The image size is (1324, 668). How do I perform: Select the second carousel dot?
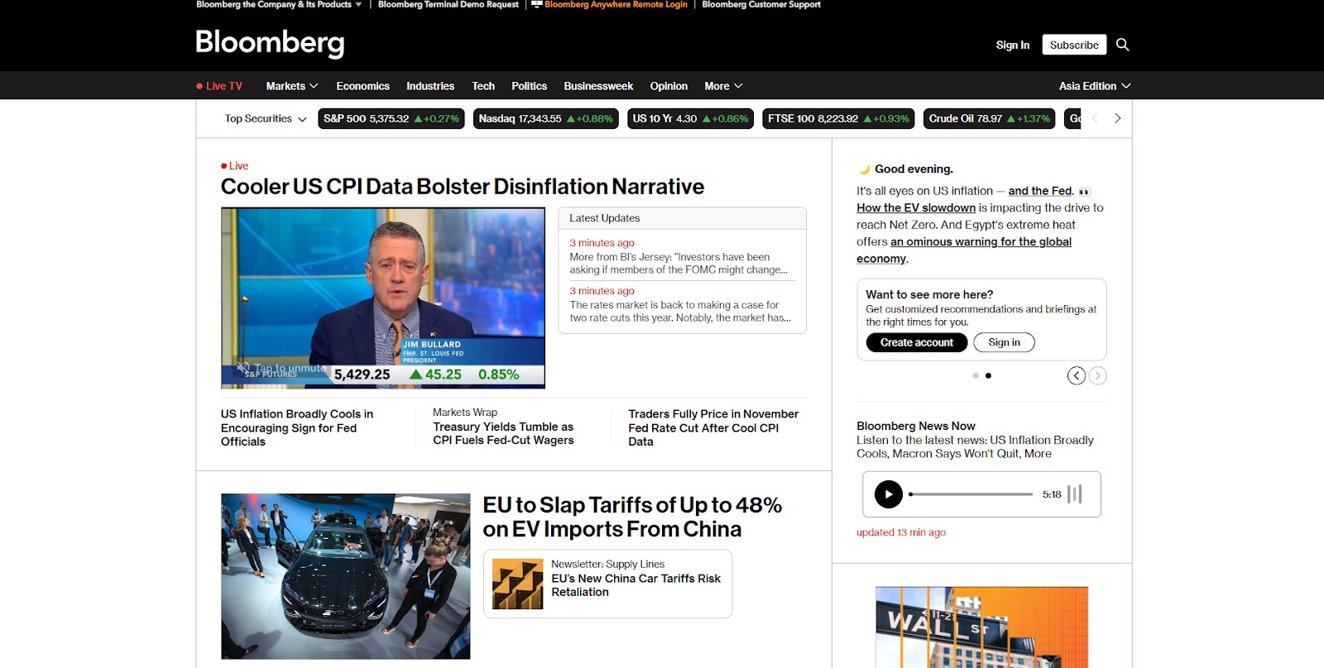pyautogui.click(x=988, y=375)
